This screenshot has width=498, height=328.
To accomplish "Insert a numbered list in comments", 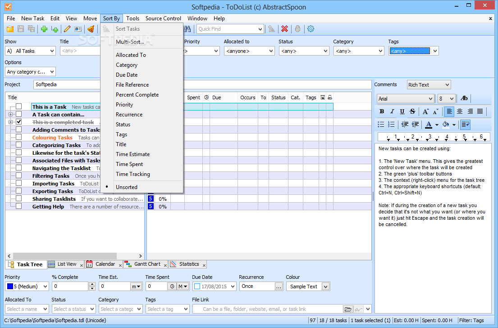I will pyautogui.click(x=391, y=124).
